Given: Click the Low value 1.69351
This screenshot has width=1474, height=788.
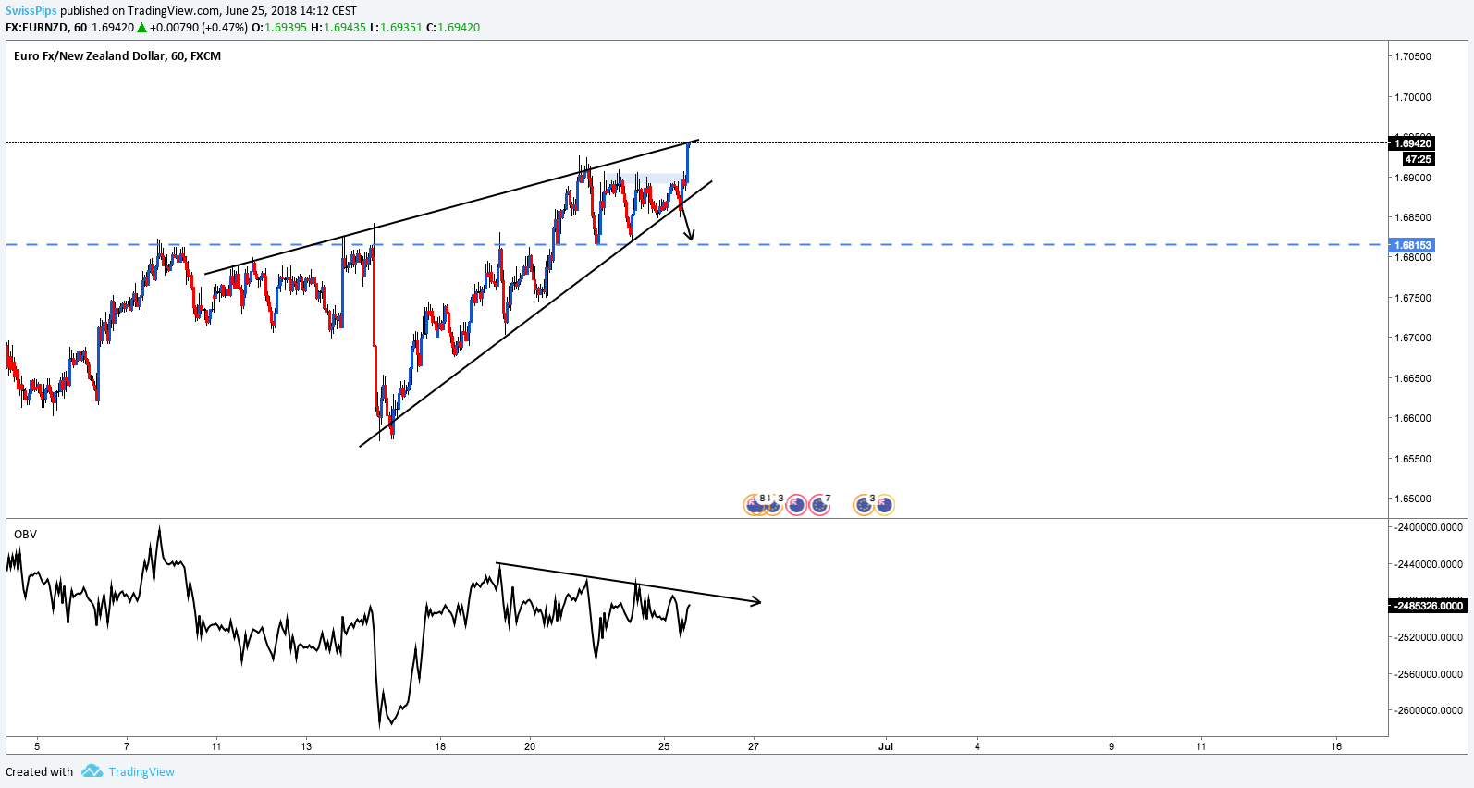Looking at the screenshot, I should click(400, 28).
